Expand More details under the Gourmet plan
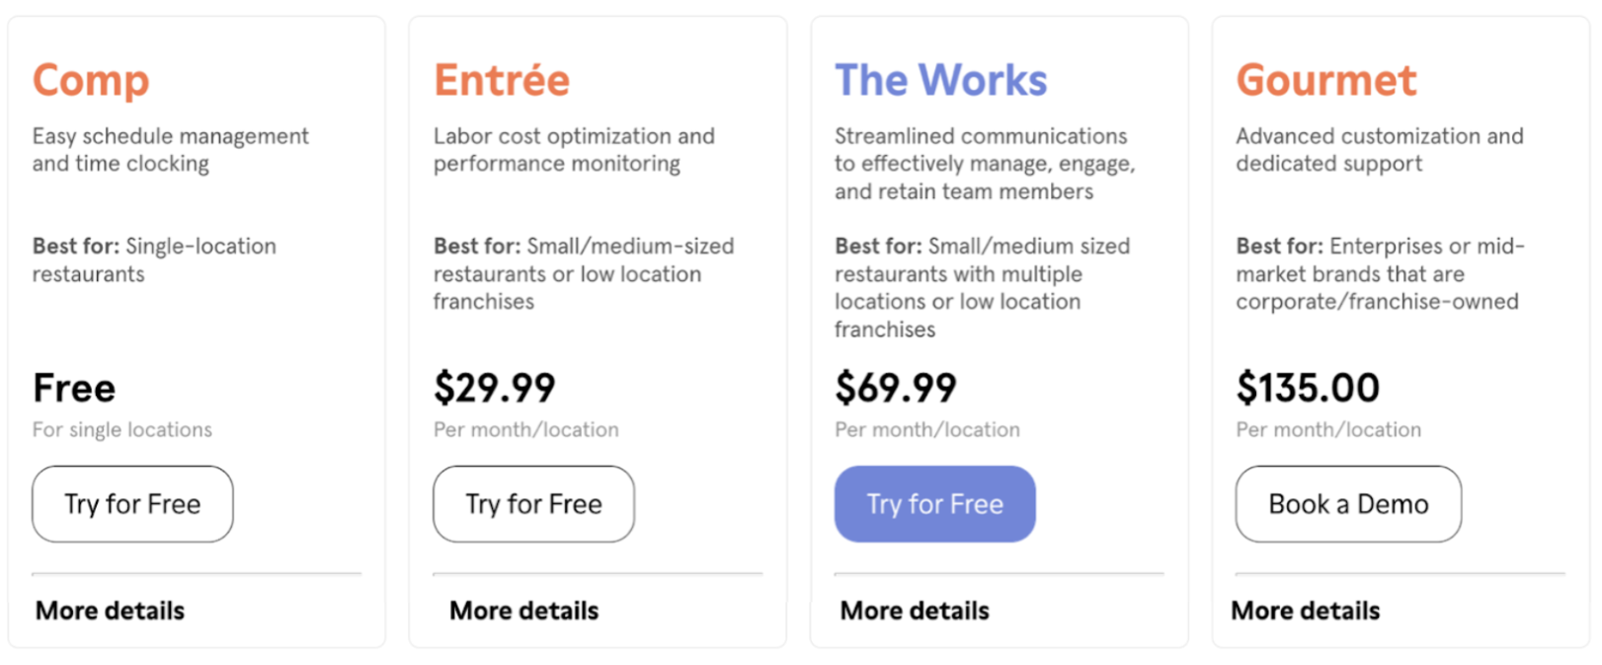Image resolution: width=1602 pixels, height=665 pixels. (1305, 610)
